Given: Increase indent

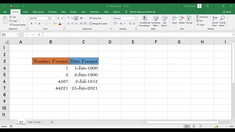Looking at the screenshot, I should coord(85,23).
